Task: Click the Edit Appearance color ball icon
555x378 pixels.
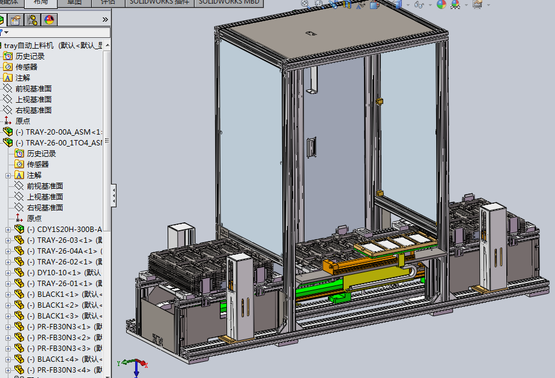Action: 441,4
